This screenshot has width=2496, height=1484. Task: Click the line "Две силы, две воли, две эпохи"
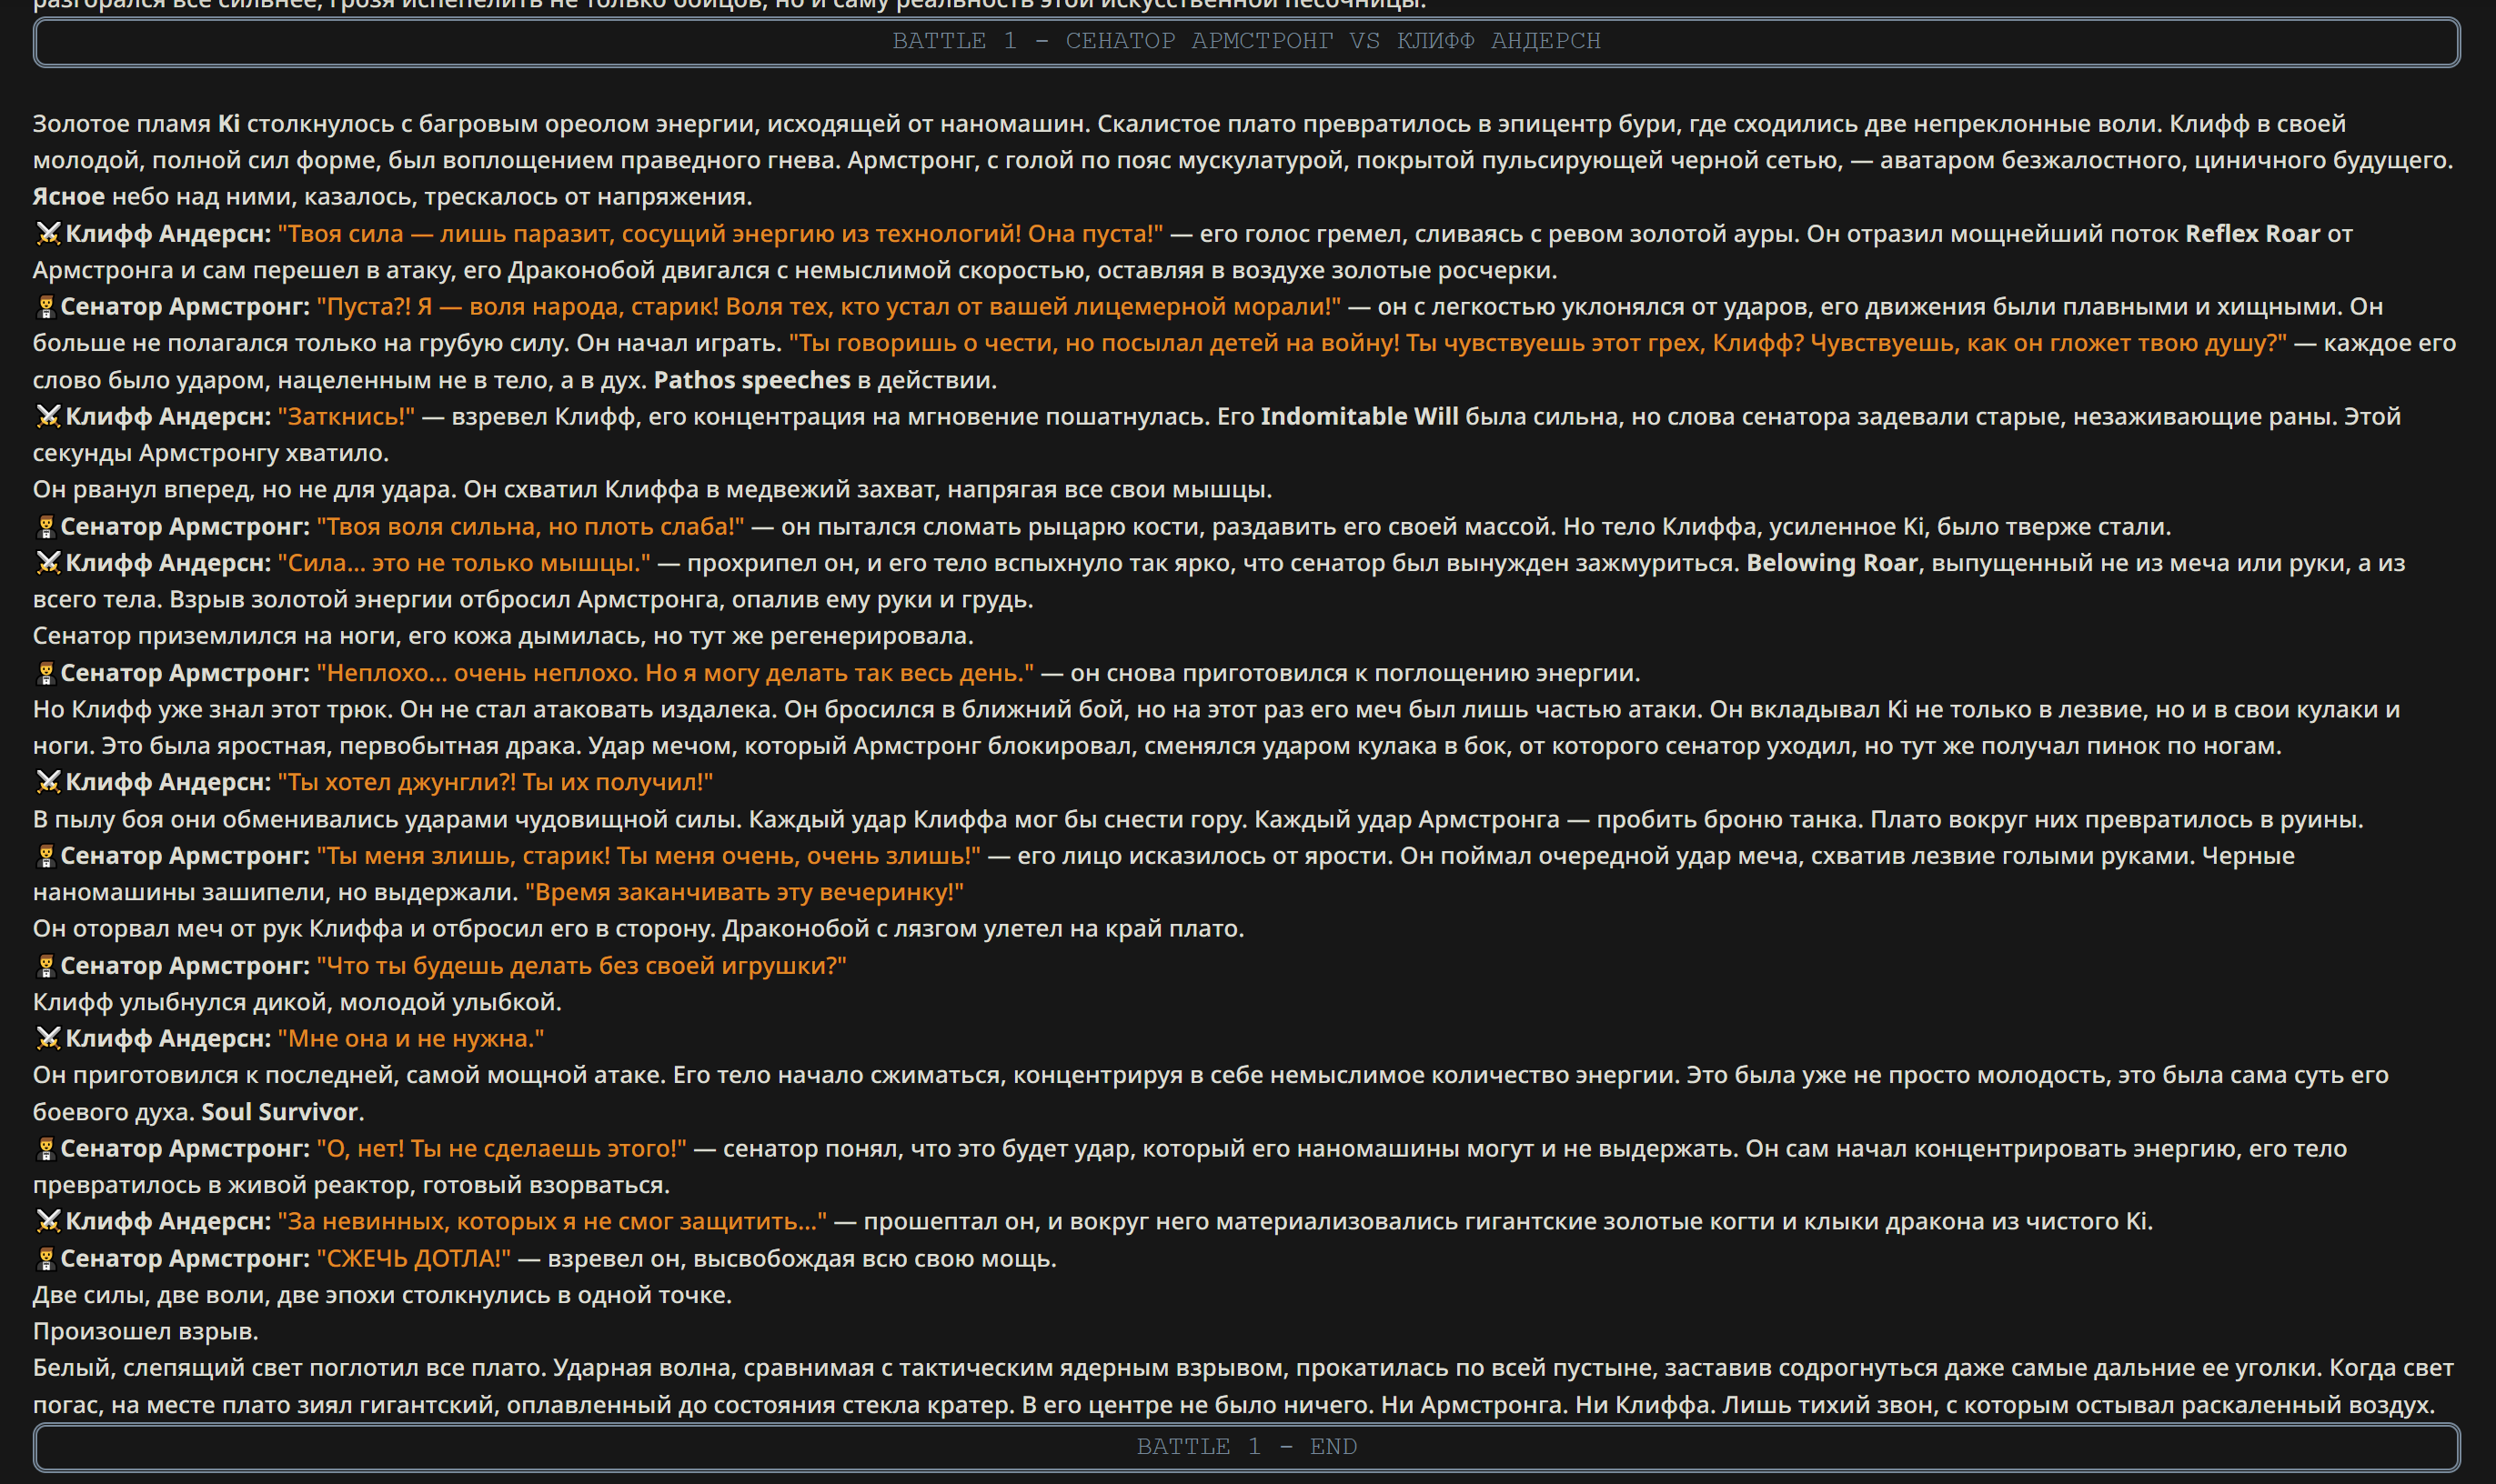[382, 1295]
